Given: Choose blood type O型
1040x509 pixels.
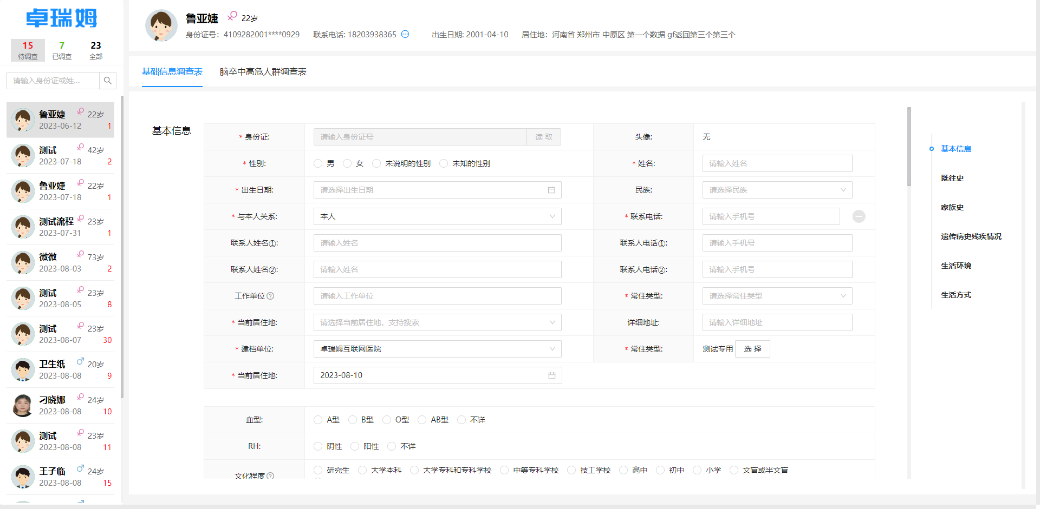Looking at the screenshot, I should (387, 420).
